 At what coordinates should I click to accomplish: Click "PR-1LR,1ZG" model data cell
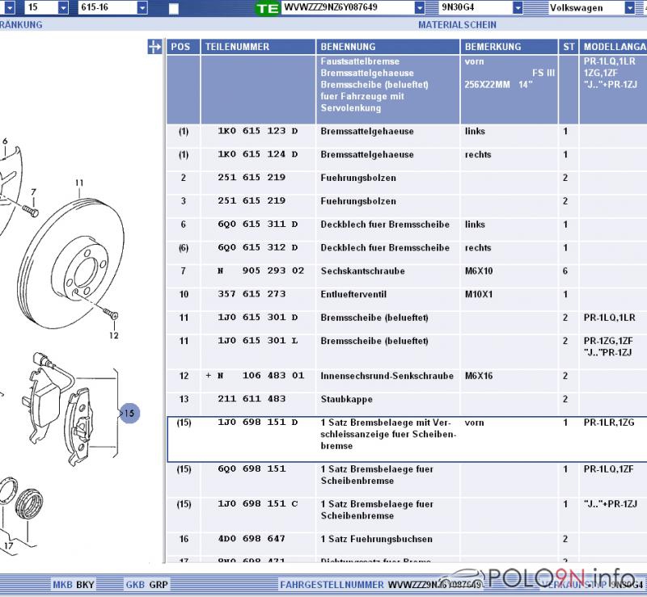[609, 423]
